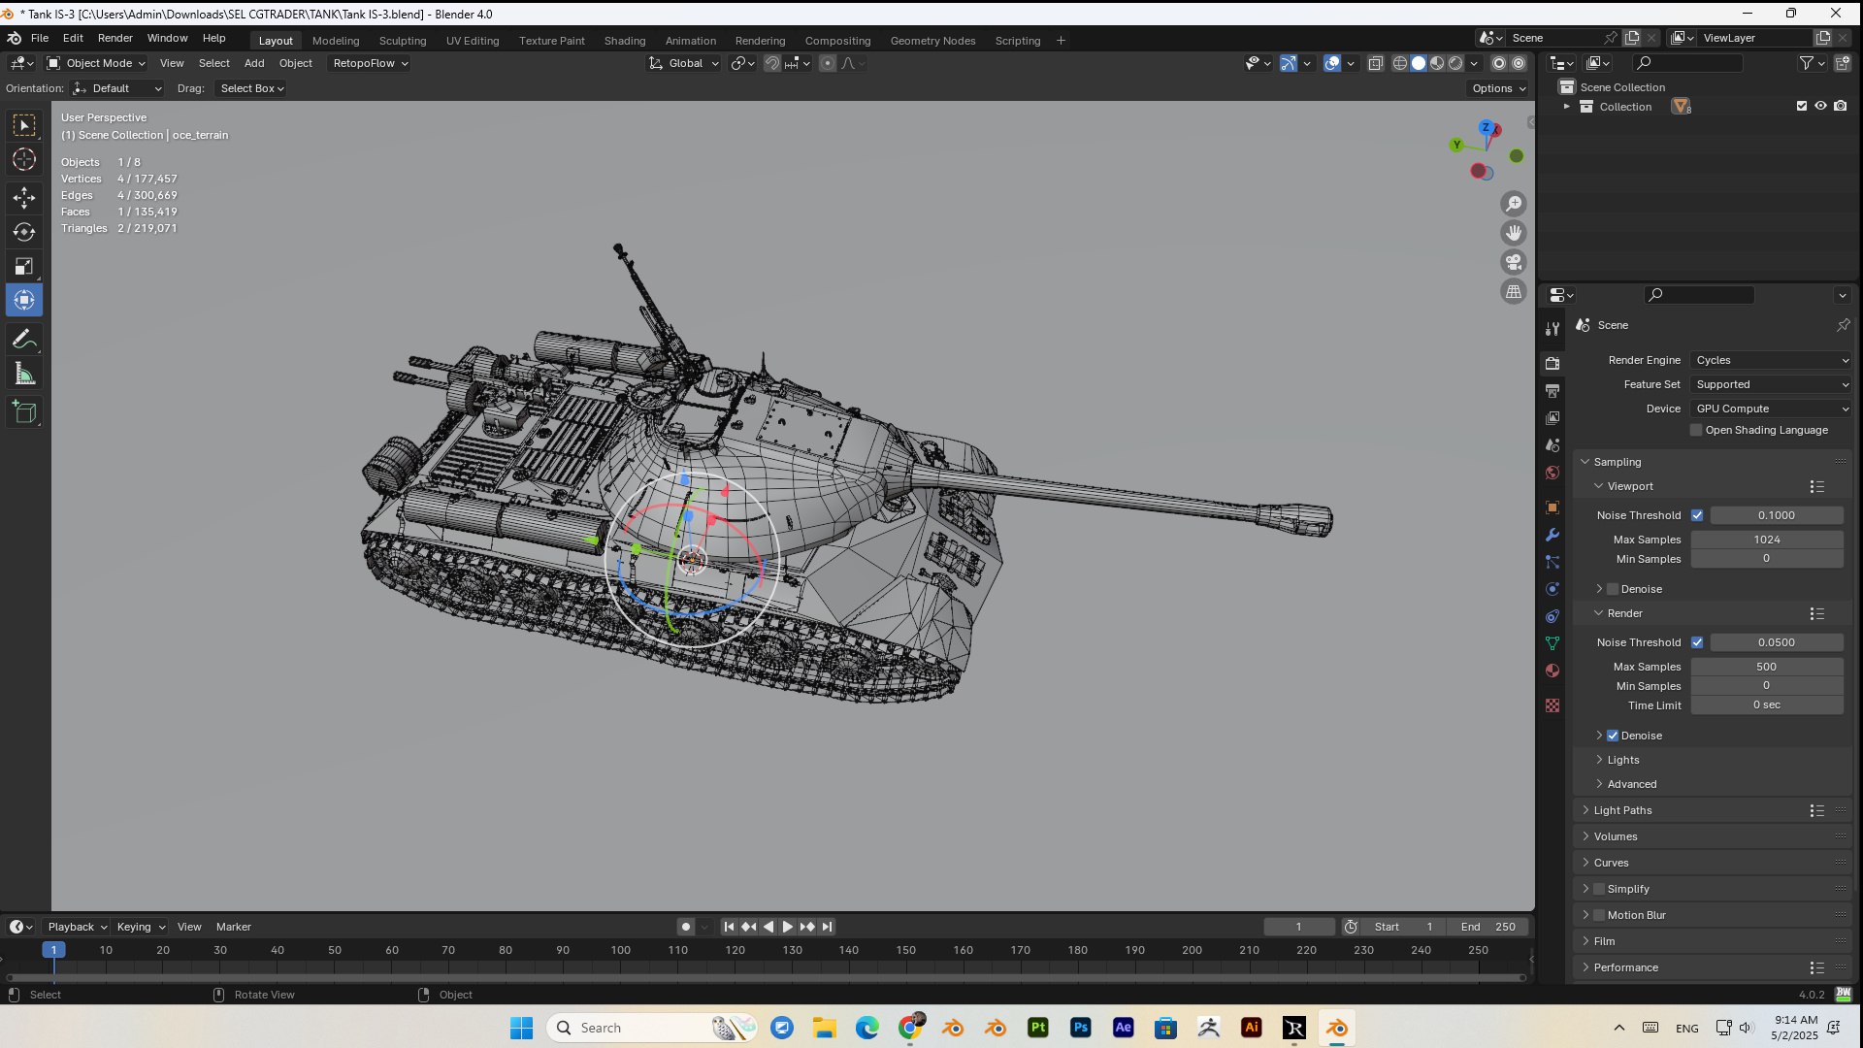Click the End frame 250 field
The height and width of the screenshot is (1048, 1863).
click(x=1487, y=927)
